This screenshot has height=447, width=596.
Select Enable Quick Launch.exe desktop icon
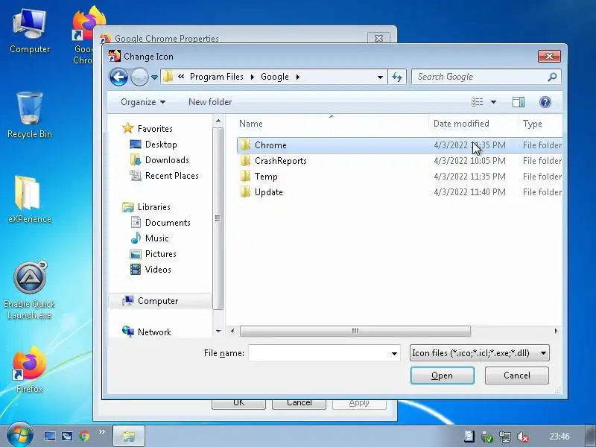coord(30,291)
